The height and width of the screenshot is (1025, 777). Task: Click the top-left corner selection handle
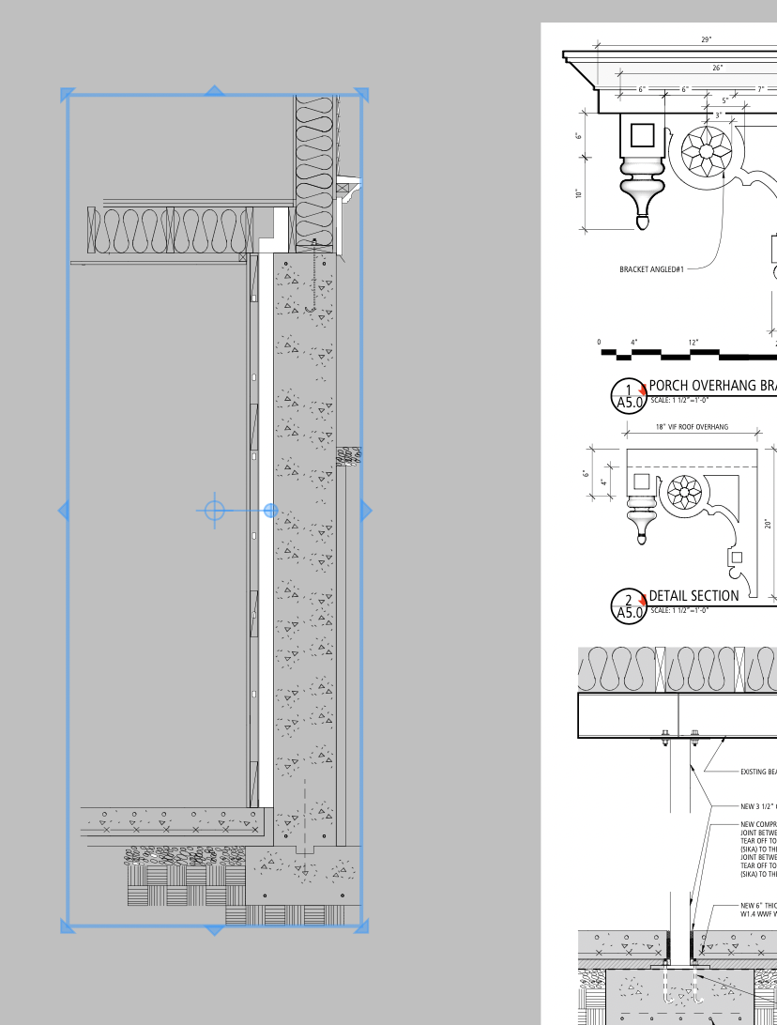(67, 94)
